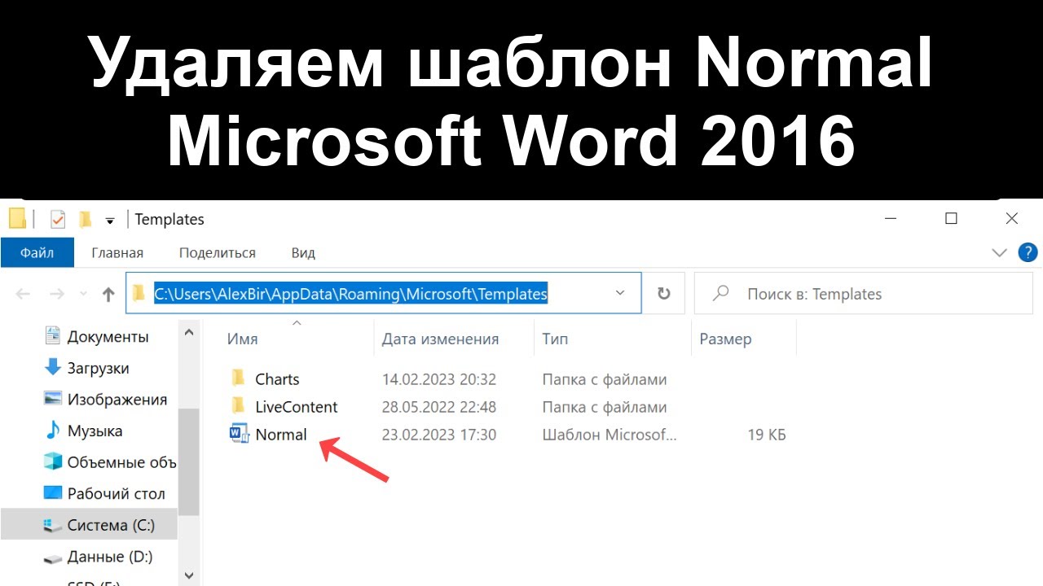Click the New Folder quick access icon

85,219
